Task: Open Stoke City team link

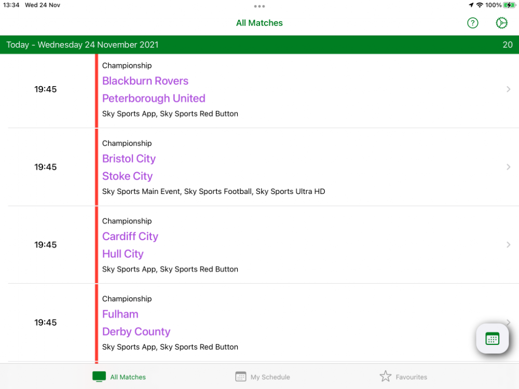Action: (x=127, y=176)
